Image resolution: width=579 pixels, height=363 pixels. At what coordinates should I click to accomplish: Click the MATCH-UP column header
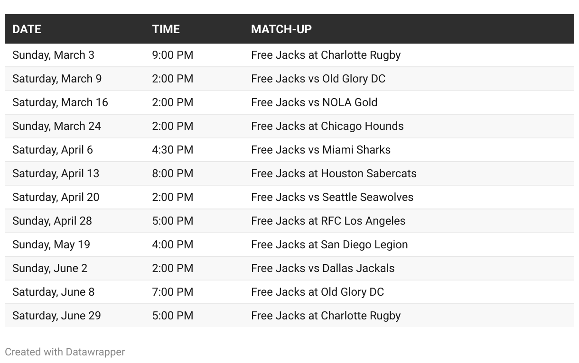coord(281,29)
